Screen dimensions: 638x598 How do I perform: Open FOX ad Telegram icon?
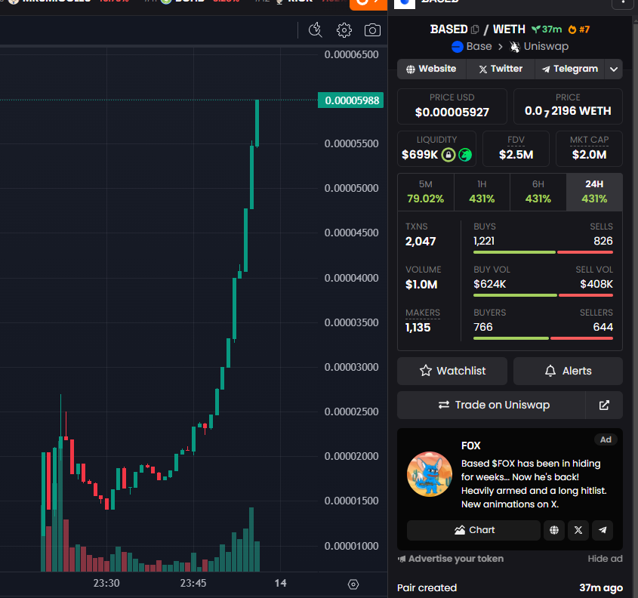click(603, 530)
